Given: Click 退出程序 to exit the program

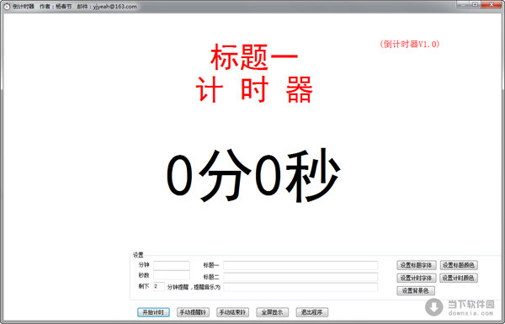Looking at the screenshot, I should click(x=311, y=312).
